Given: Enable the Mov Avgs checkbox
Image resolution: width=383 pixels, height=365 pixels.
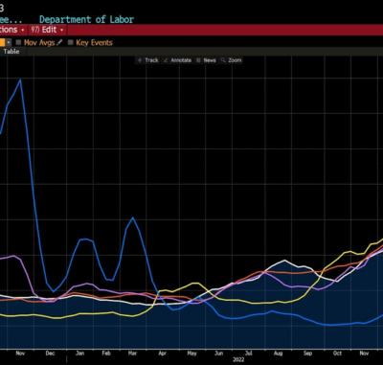Looking at the screenshot, I should coord(18,42).
